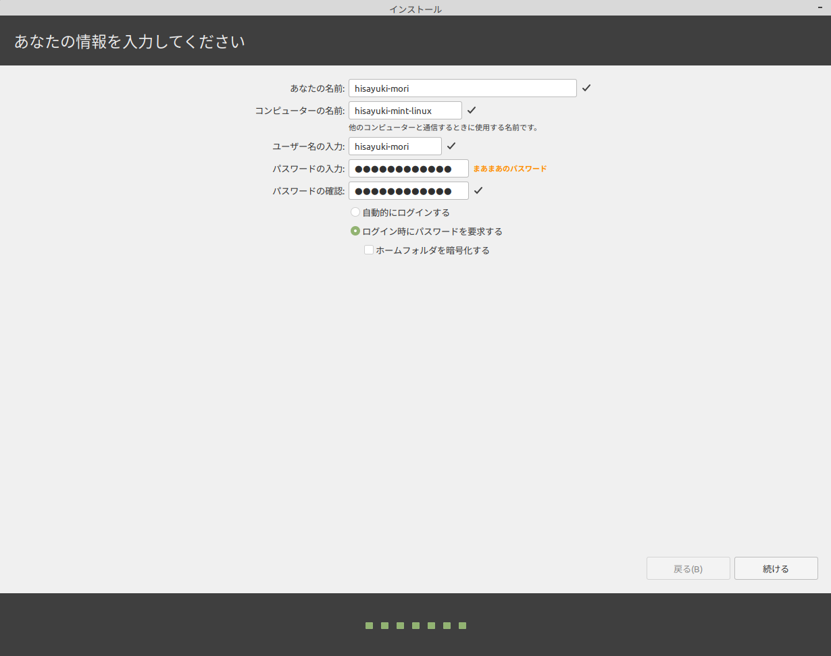Image resolution: width=831 pixels, height=656 pixels.
Task: Click the checkmark next to computer name field
Action: pyautogui.click(x=472, y=111)
